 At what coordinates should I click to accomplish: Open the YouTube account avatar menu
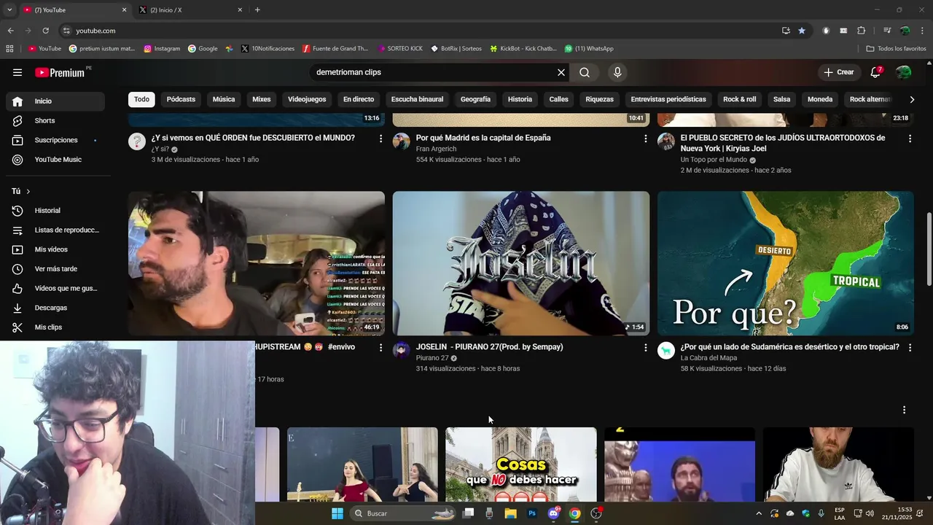[x=904, y=72]
